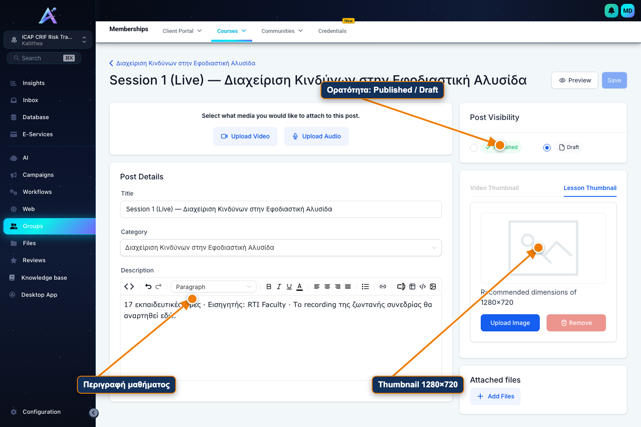This screenshot has width=641, height=427.
Task: Select Published visibility radio
Action: [473, 148]
